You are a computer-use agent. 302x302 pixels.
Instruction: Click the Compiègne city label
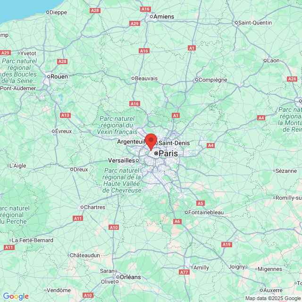[x=213, y=80]
